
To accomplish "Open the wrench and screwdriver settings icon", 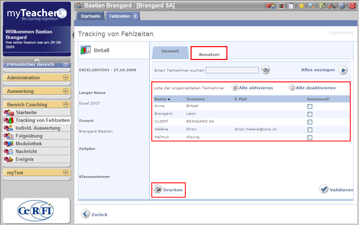I will click(332, 6).
